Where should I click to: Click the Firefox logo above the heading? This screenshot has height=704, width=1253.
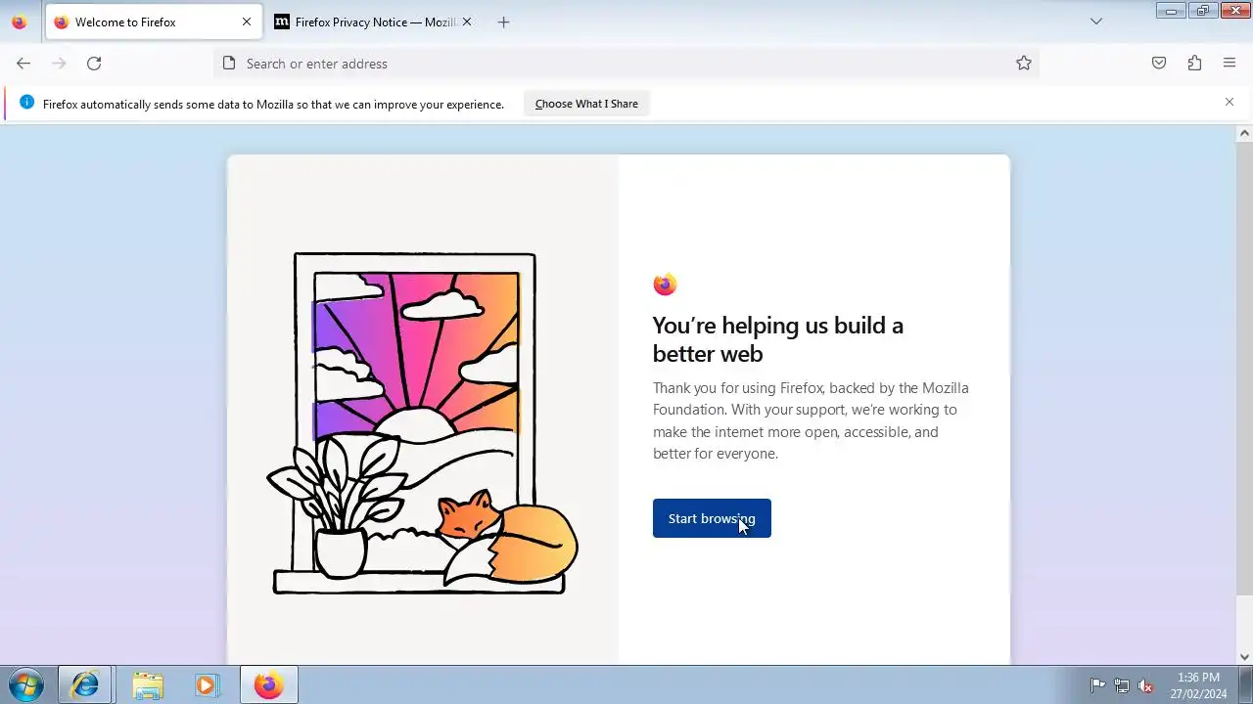tap(665, 284)
